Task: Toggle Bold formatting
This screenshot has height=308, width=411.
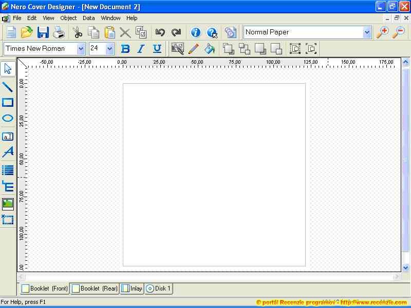Action: pos(125,49)
